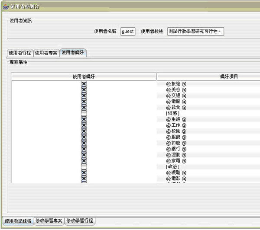The height and width of the screenshot is (230, 260).
Task: Click the 使用者偏好 column header
Action: click(x=84, y=77)
